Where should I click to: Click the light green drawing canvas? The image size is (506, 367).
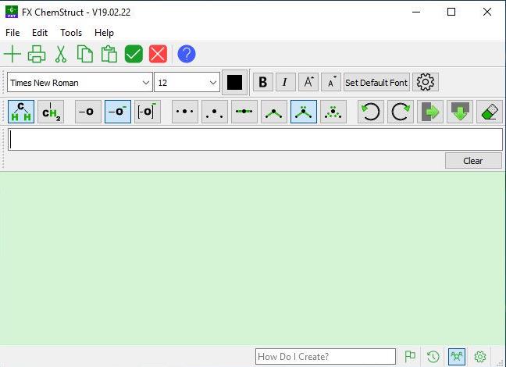pyautogui.click(x=253, y=258)
